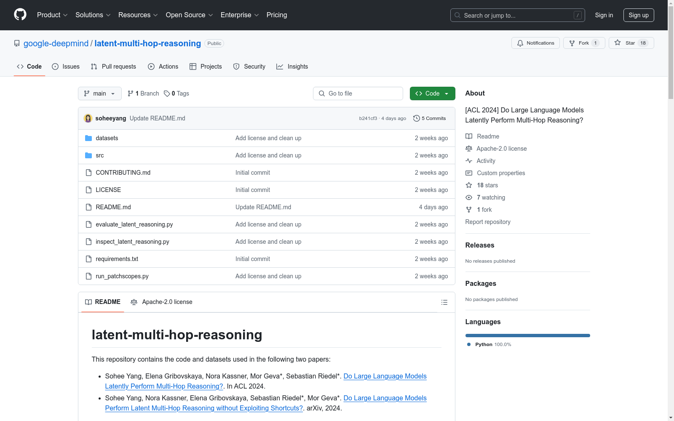This screenshot has width=674, height=421.
Task: Click the stars icon in About sidebar
Action: (x=469, y=185)
